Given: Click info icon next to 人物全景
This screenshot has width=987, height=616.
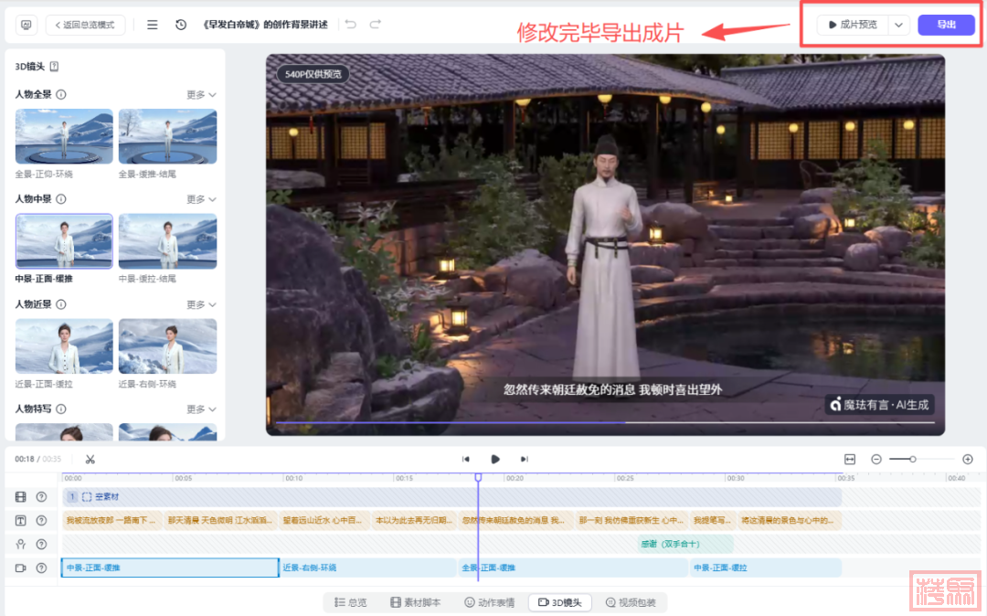Looking at the screenshot, I should click(x=61, y=94).
